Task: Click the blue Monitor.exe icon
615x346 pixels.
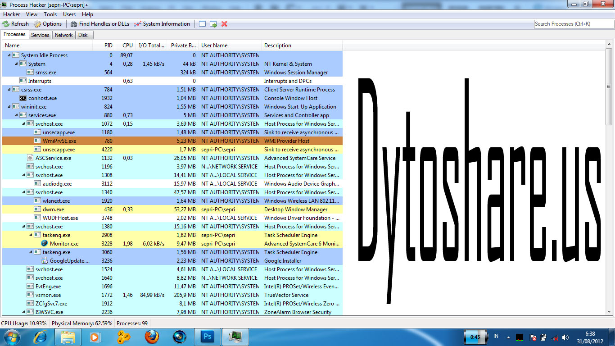Action: click(x=45, y=244)
